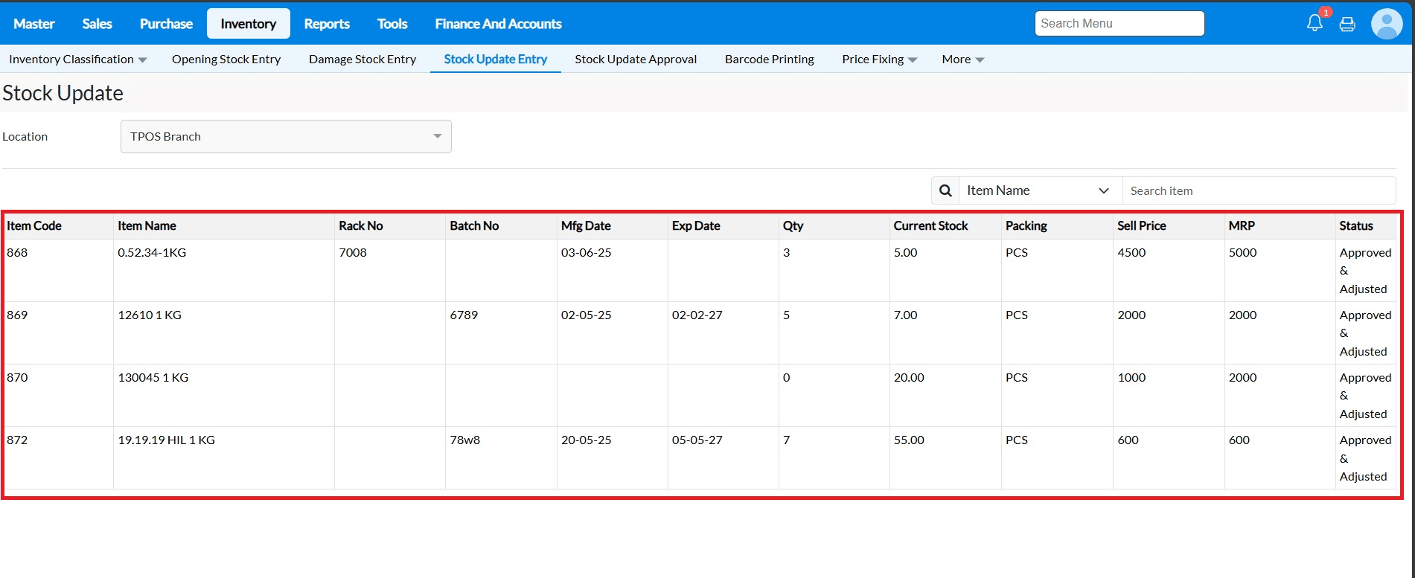Image resolution: width=1415 pixels, height=578 pixels.
Task: Open the Reports menu
Action: (327, 24)
